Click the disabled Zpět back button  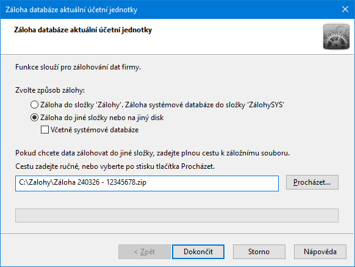(145, 252)
